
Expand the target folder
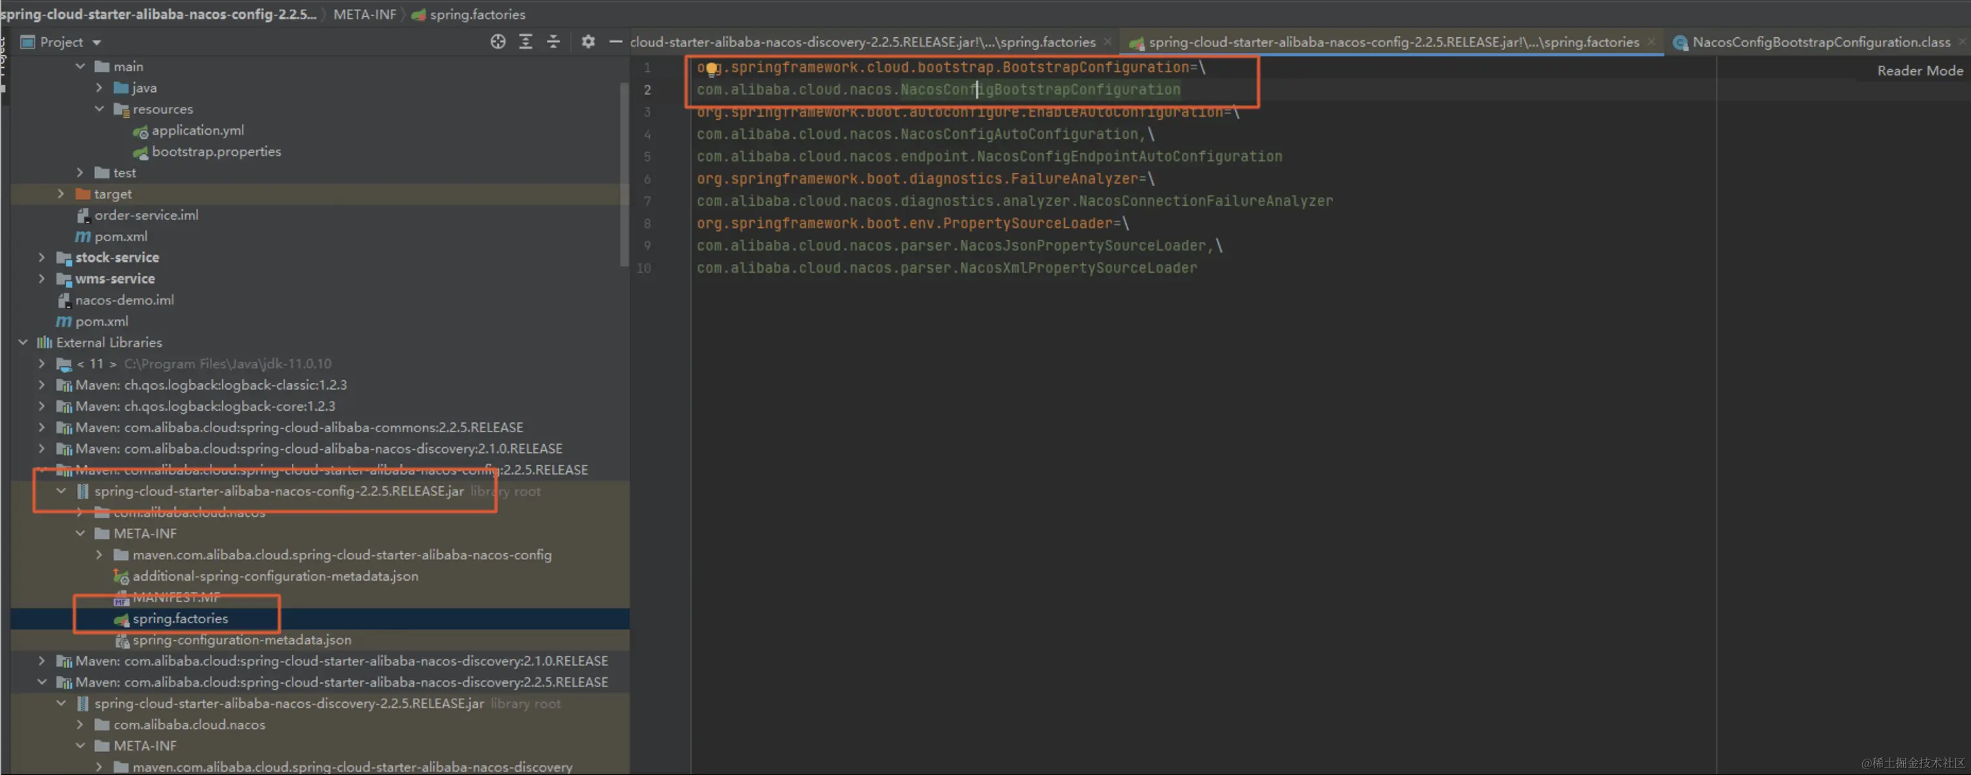click(x=61, y=194)
